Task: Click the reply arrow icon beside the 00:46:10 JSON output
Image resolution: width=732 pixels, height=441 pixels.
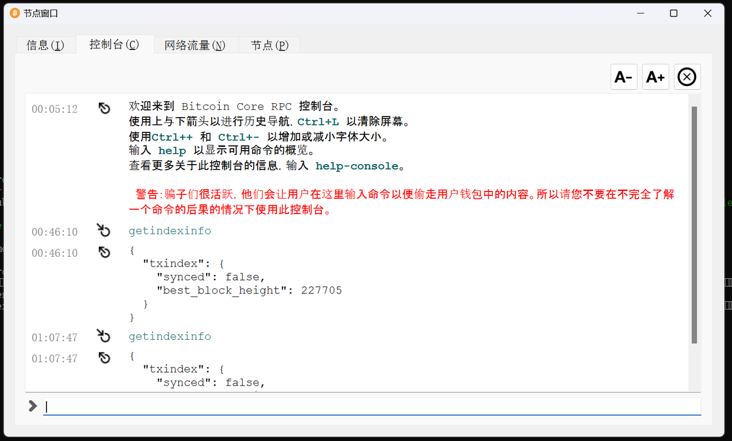Action: click(104, 252)
